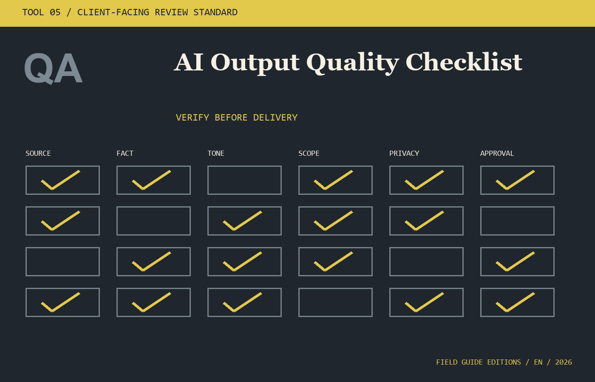Uncheck the first PRIVACY checkbox
This screenshot has height=382, width=595.
coord(426,180)
